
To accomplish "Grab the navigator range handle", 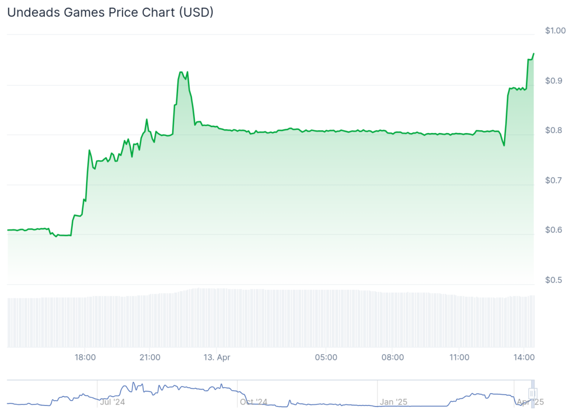I will point(532,393).
